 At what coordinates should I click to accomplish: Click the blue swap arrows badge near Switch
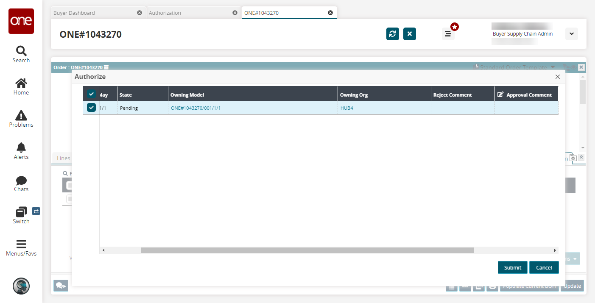(36, 211)
